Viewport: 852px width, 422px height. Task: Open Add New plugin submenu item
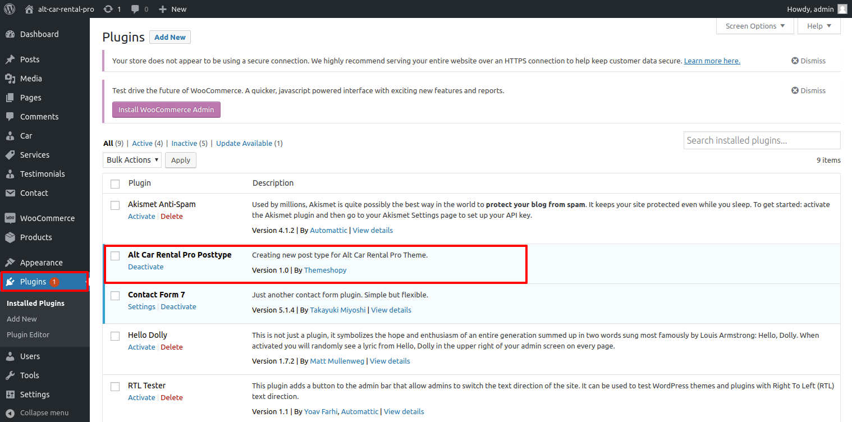click(22, 319)
